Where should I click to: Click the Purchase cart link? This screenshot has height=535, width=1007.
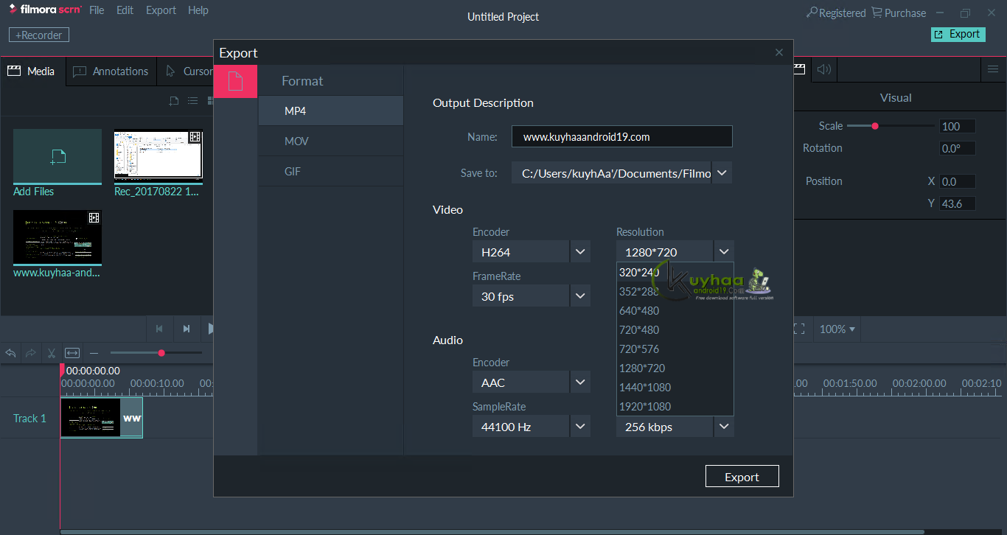[899, 13]
